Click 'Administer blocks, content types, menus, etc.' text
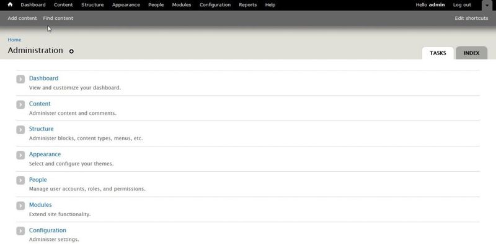This screenshot has width=496, height=244. pos(86,138)
